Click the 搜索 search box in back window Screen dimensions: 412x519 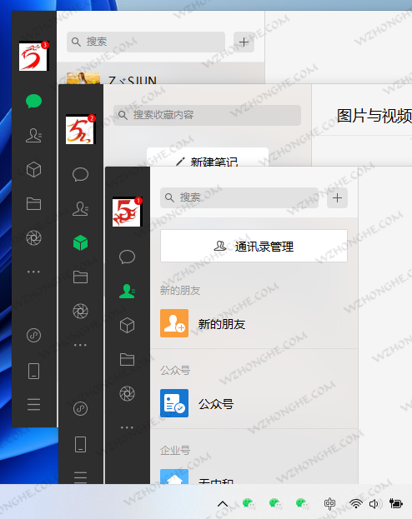tap(146, 42)
